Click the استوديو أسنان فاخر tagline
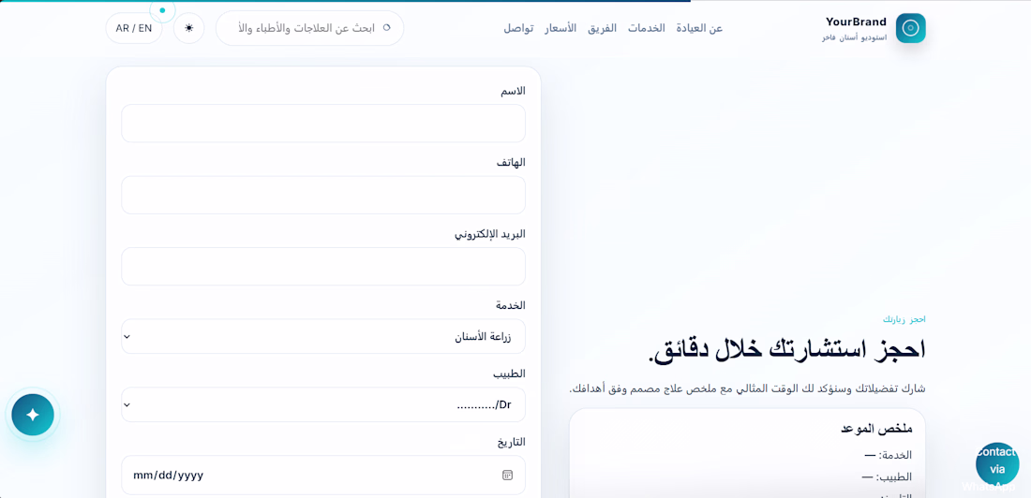 [x=854, y=37]
